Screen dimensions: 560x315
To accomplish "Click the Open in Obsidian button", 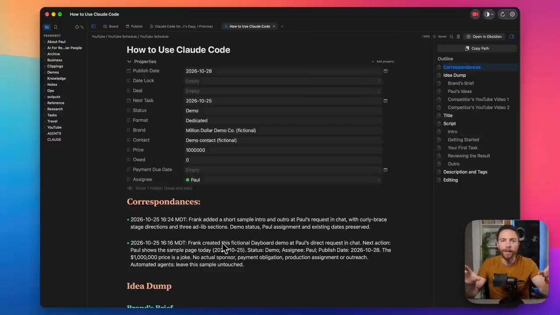I will [x=484, y=37].
